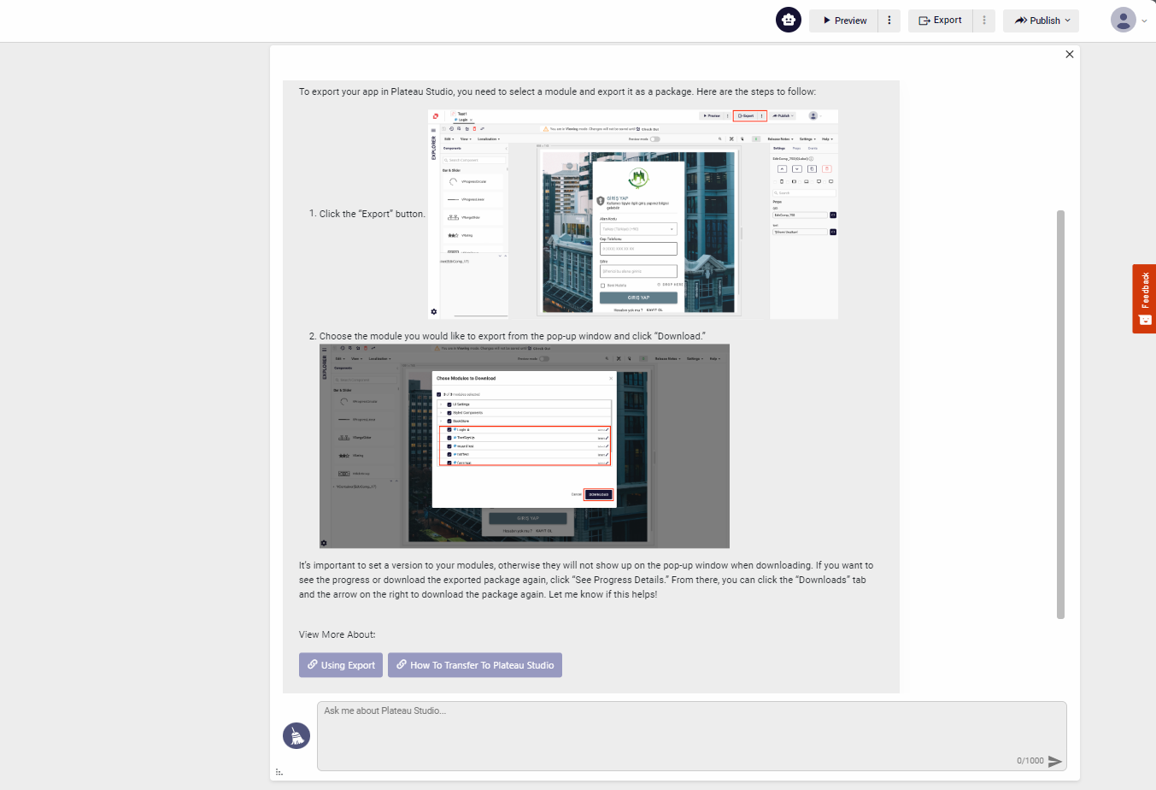The image size is (1156, 790).
Task: Open the Using Export article link
Action: click(341, 665)
